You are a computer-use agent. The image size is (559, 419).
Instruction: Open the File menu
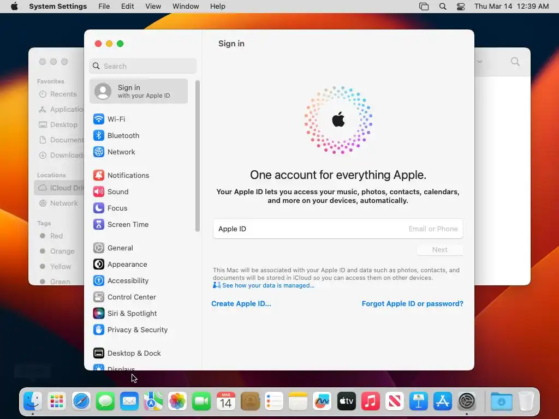pos(104,7)
